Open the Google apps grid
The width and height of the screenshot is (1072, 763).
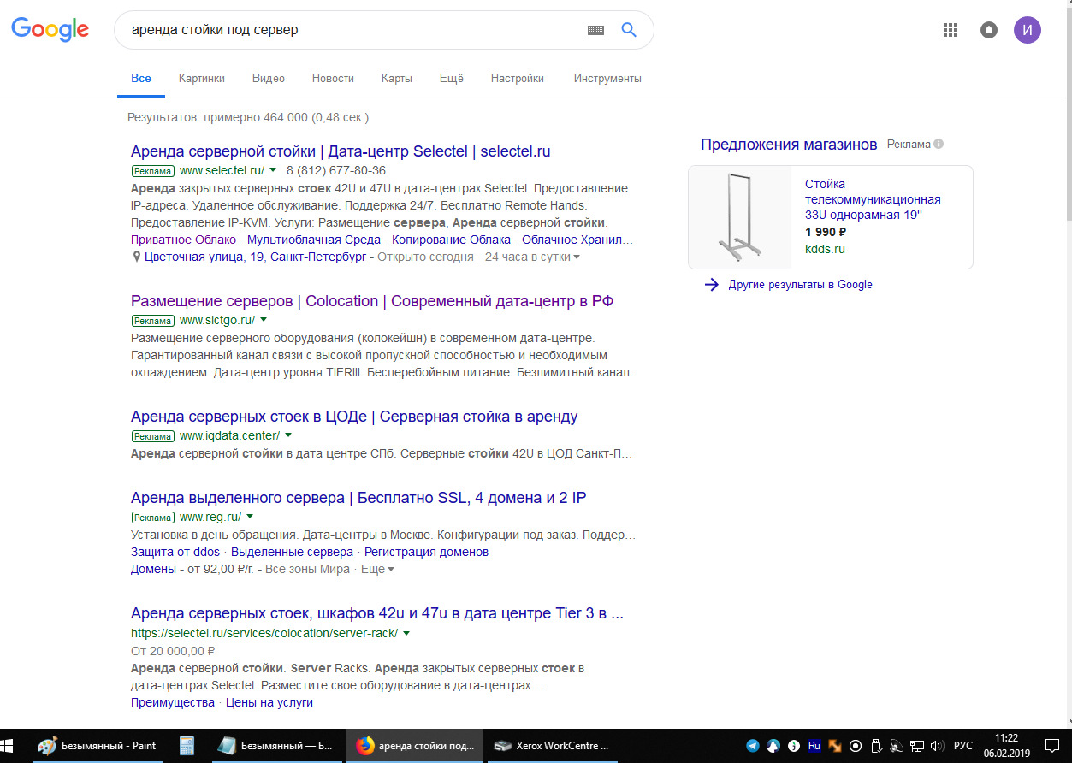[x=950, y=30]
